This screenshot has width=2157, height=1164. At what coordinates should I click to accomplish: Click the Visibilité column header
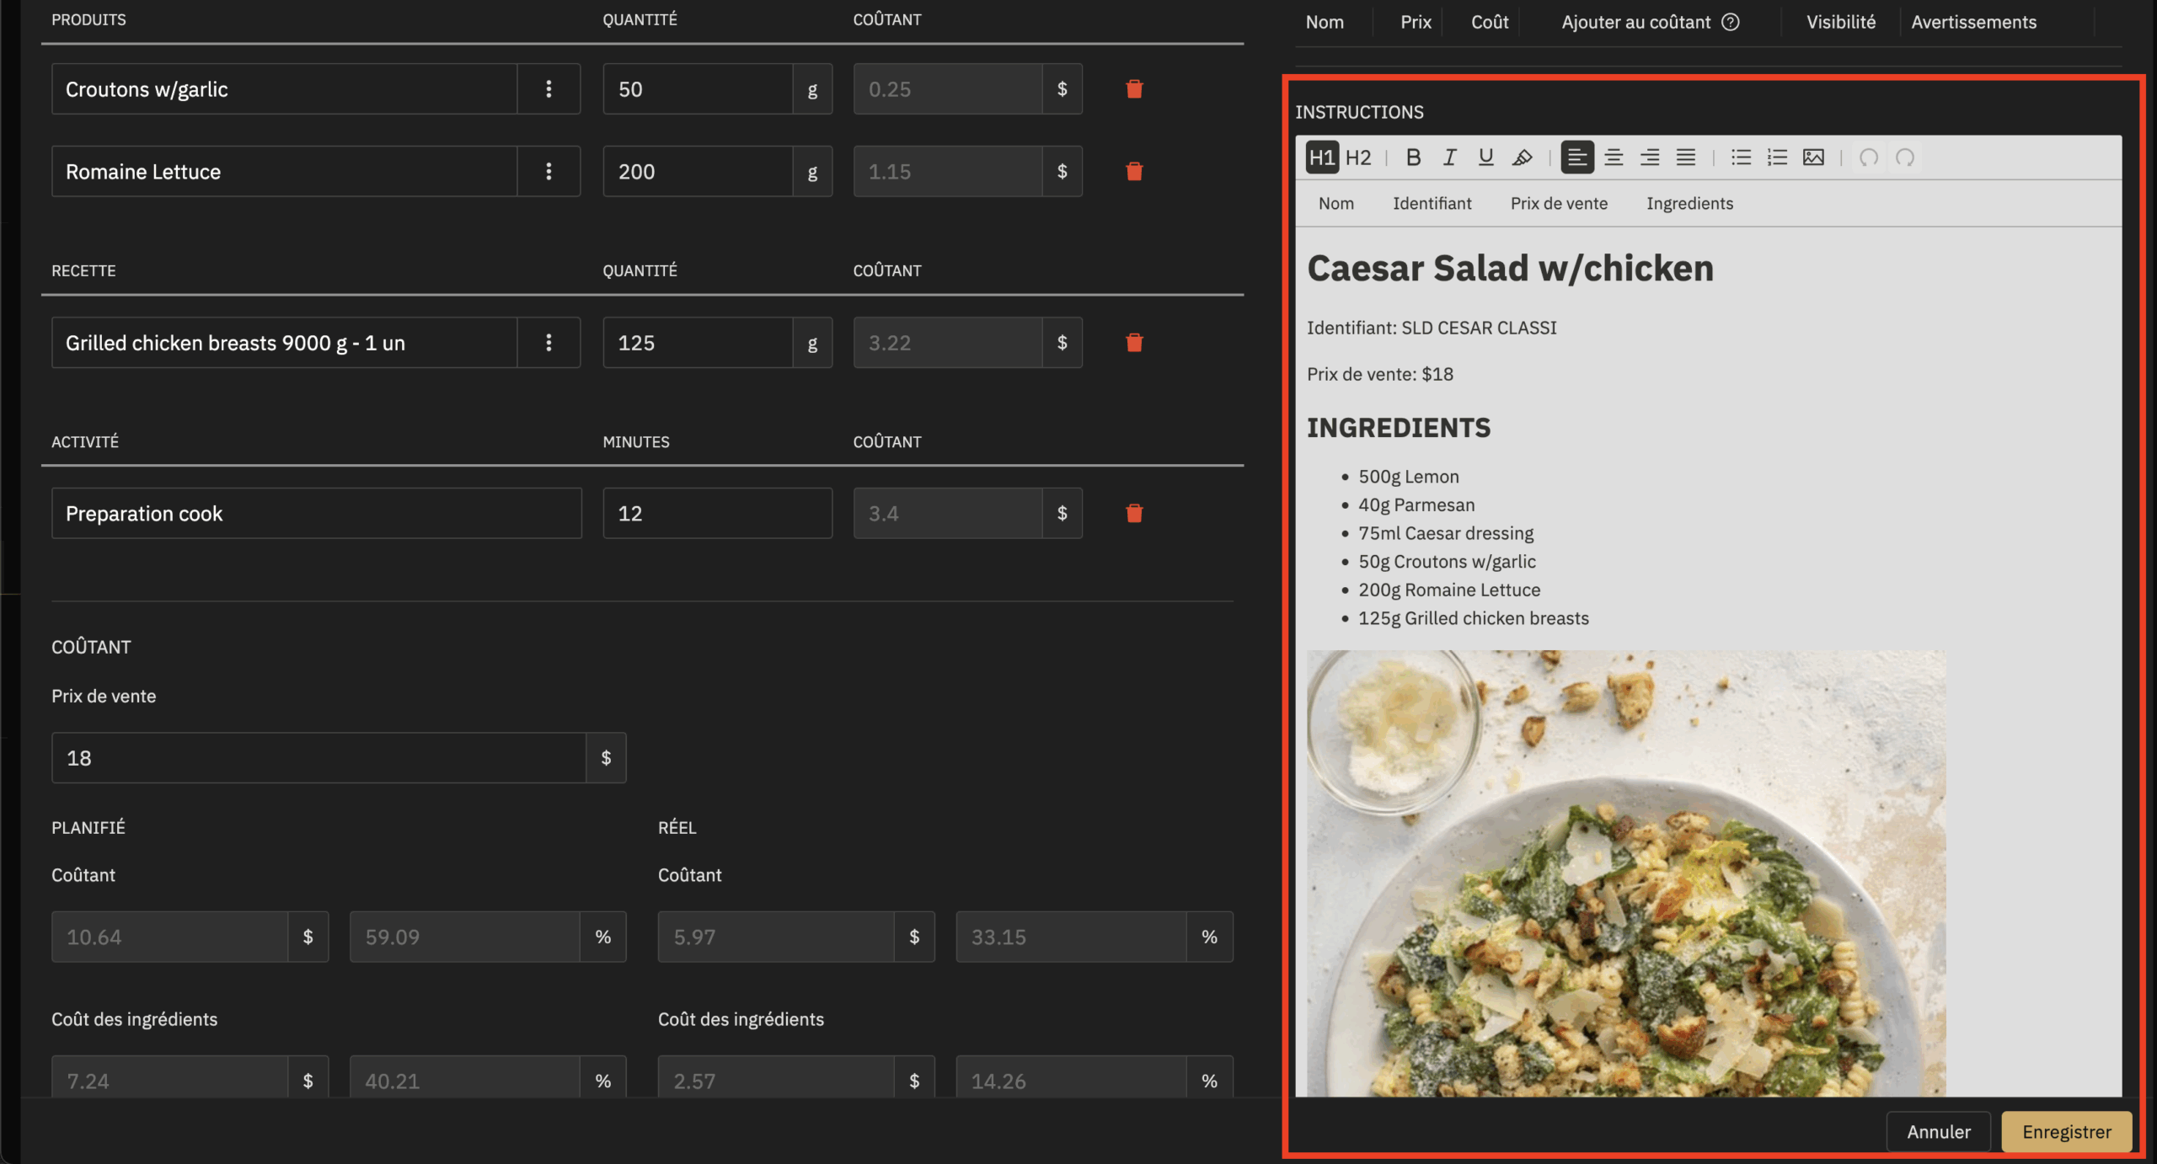point(1840,22)
